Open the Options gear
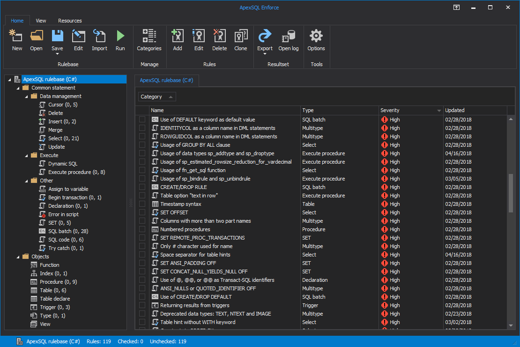This screenshot has width=520, height=347. coord(316,40)
